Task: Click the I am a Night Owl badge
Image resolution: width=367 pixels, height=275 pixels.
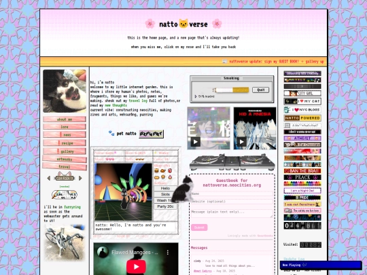Action: point(302,191)
